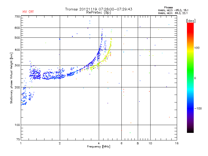Click the '300' y-axis tick label
Viewport: 208px width, 156px height.
17,66
